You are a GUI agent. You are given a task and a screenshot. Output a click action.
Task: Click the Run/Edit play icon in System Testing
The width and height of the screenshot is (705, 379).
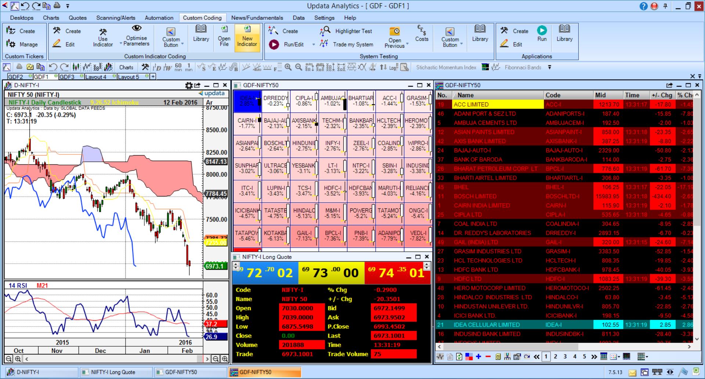274,44
